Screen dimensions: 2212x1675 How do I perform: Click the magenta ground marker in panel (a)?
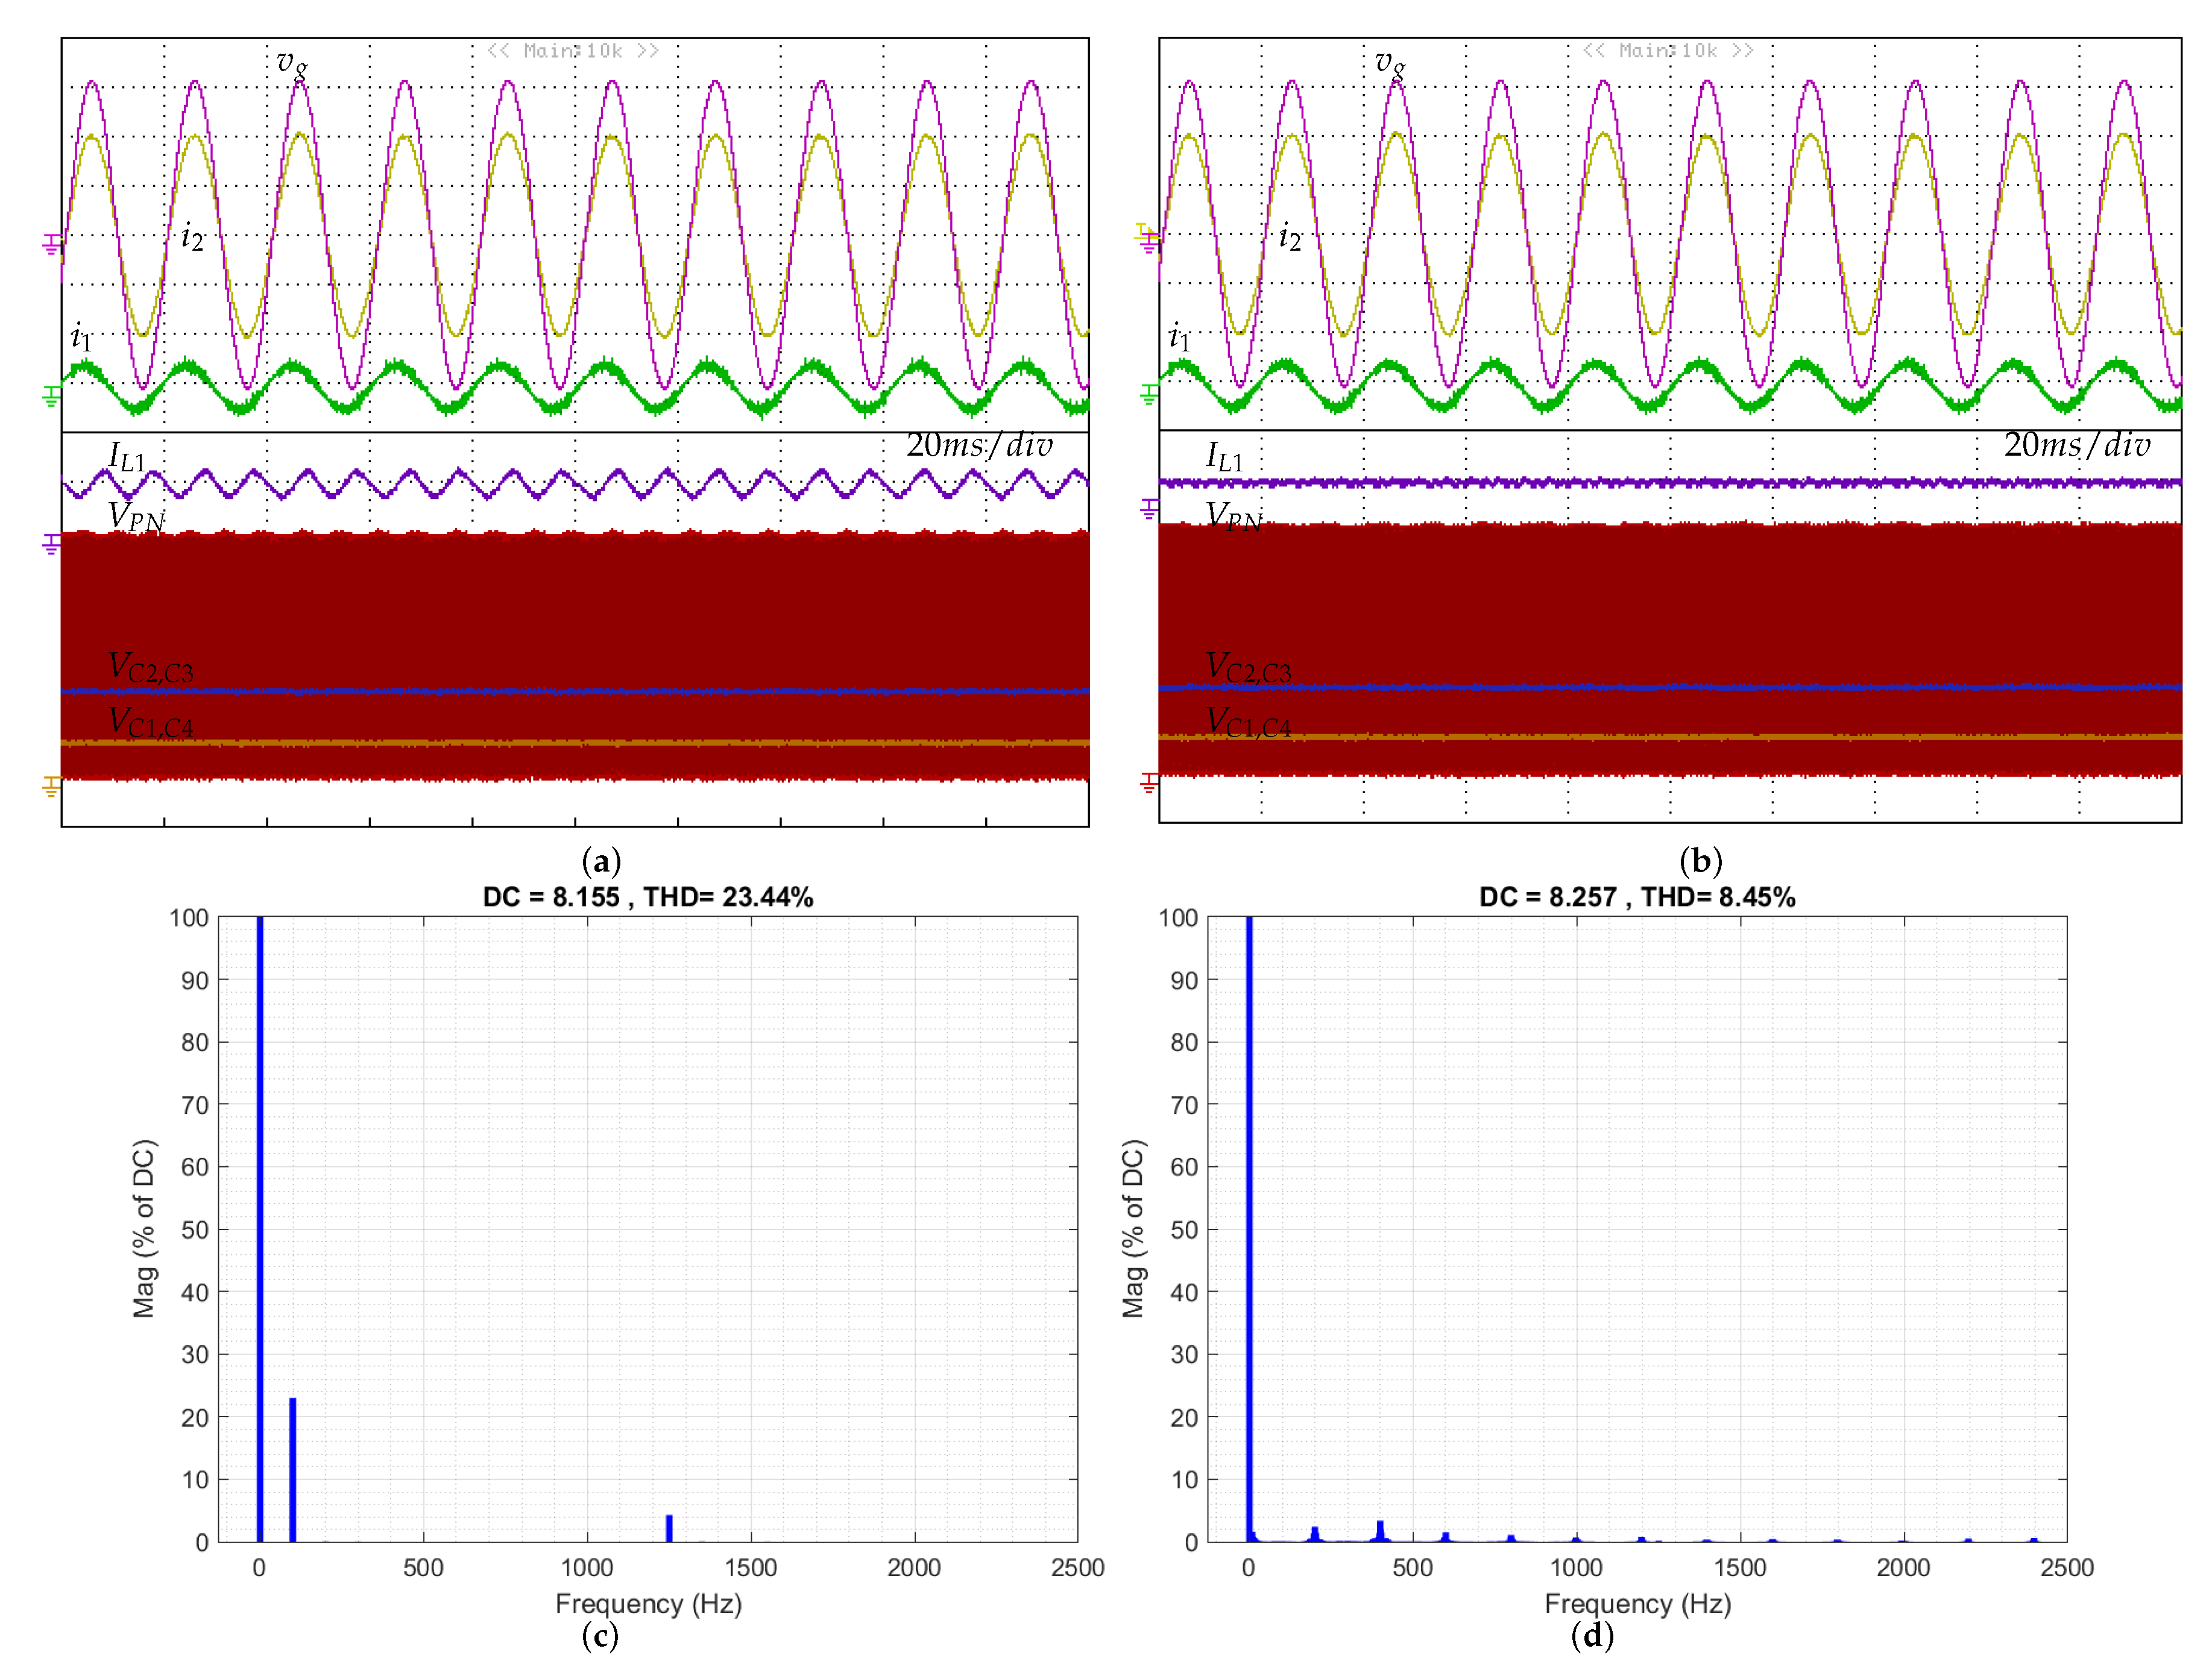point(51,243)
